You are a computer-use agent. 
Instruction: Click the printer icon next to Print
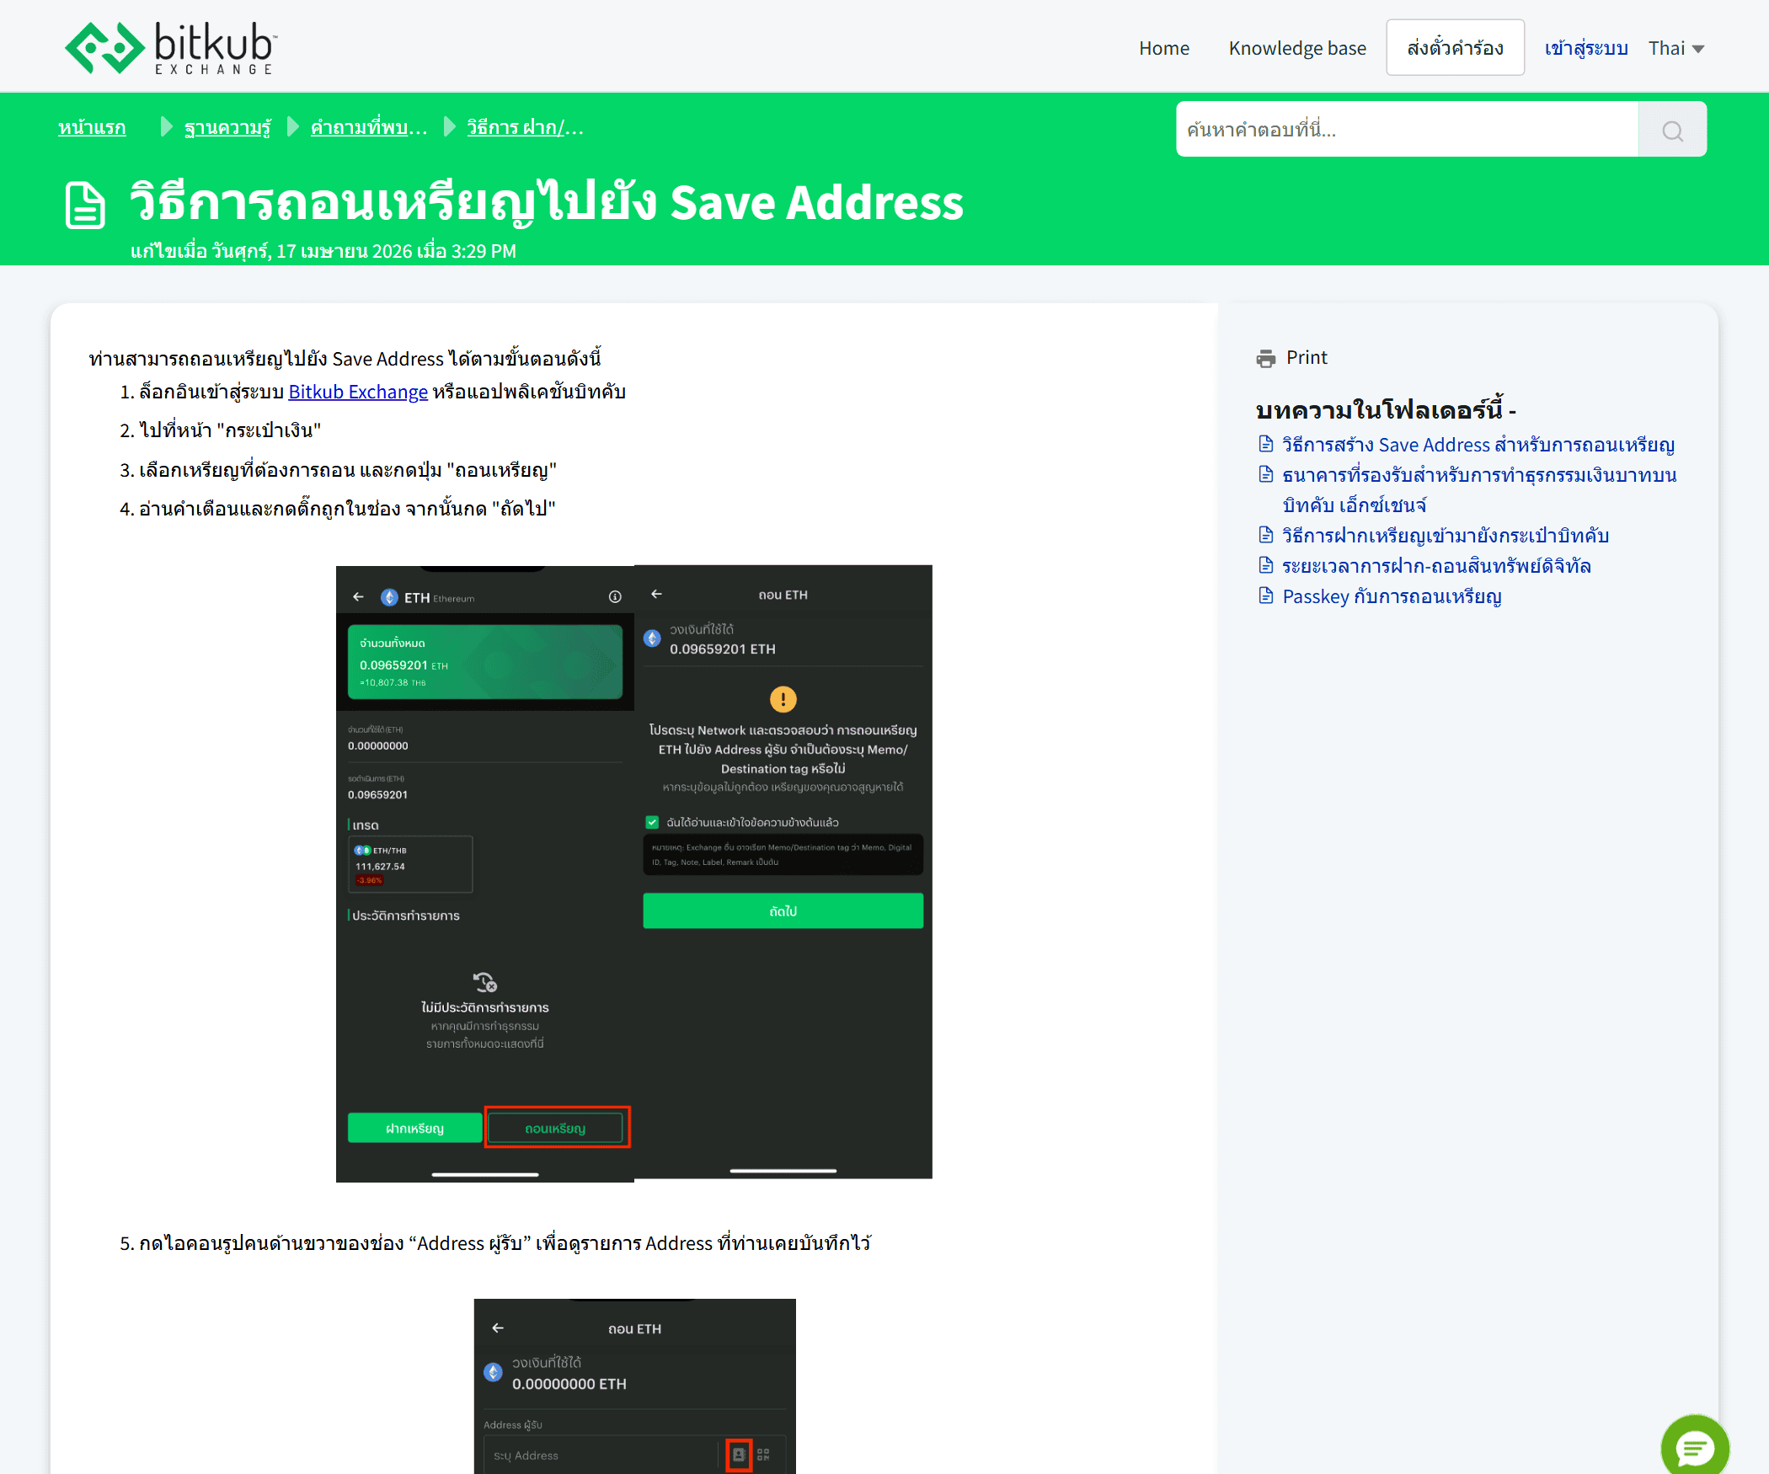(1265, 358)
